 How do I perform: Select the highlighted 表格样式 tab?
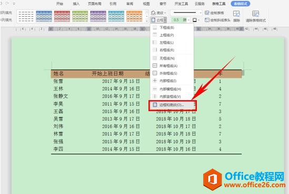241,4
